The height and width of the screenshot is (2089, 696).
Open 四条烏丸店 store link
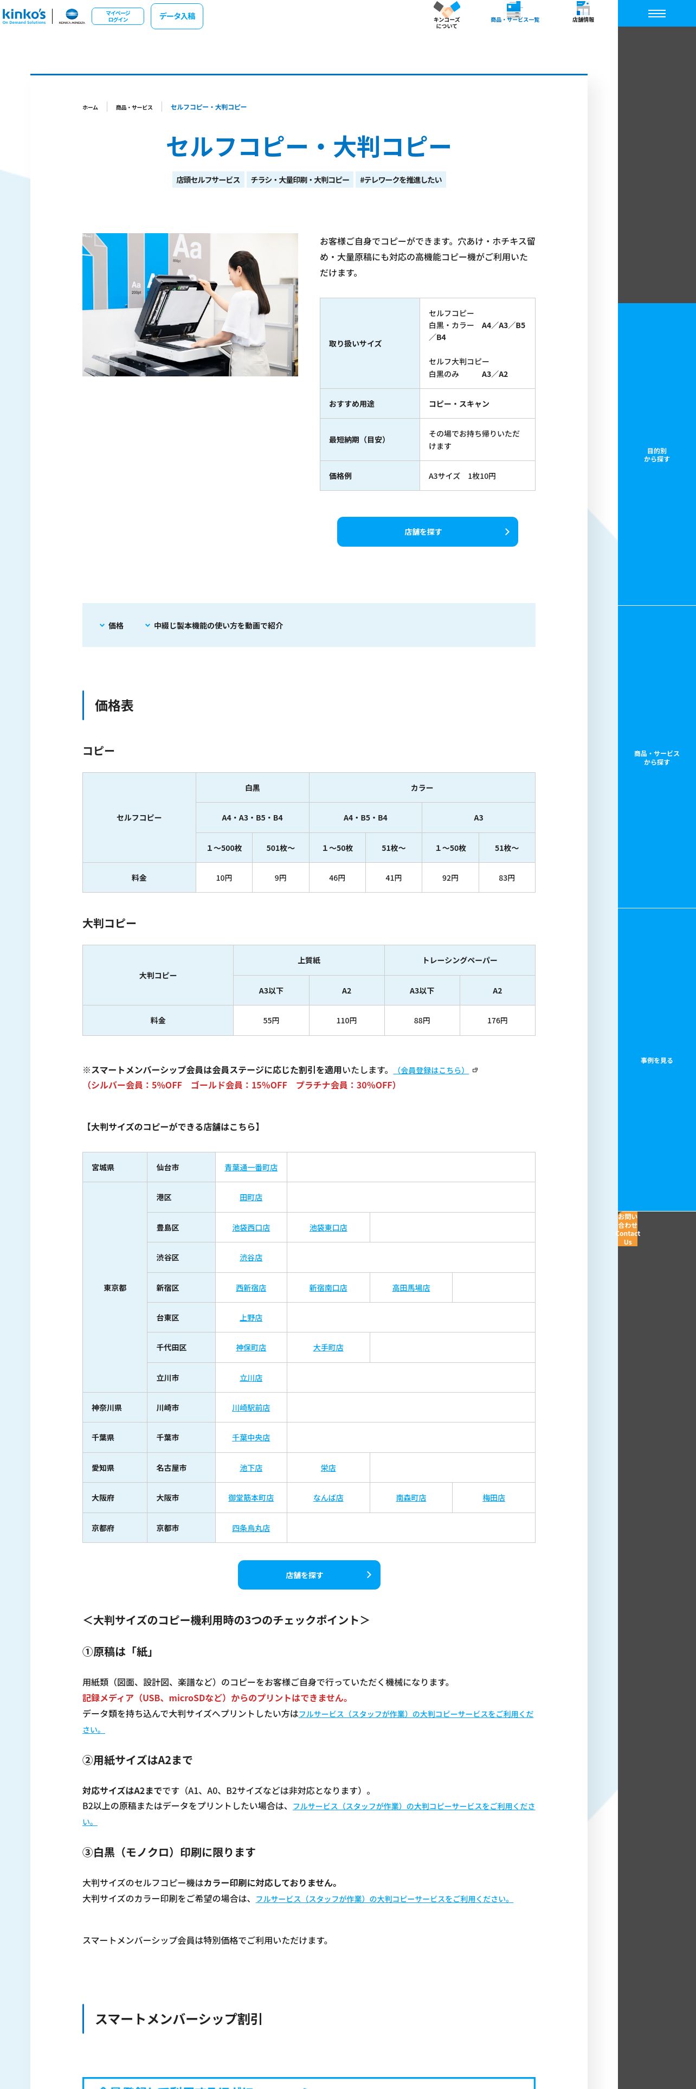point(251,1528)
